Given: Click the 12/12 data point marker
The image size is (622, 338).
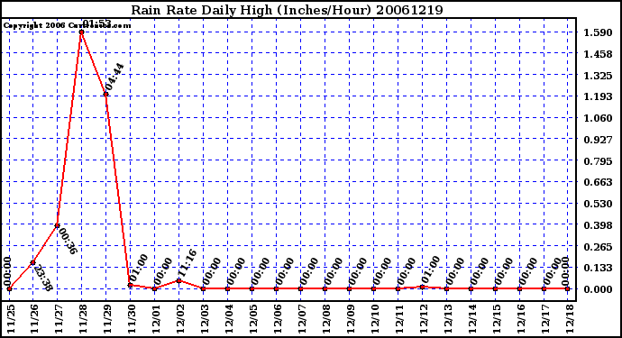Looking at the screenshot, I should tap(423, 287).
